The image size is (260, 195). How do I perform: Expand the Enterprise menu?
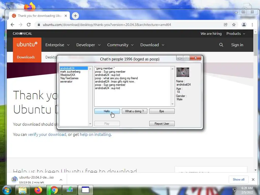click(x=57, y=45)
